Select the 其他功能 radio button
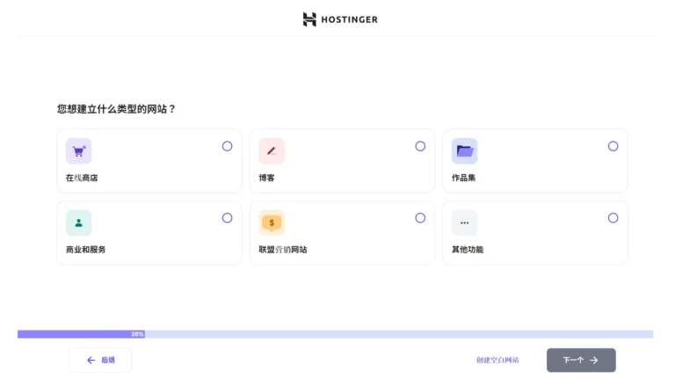The image size is (675, 380). pos(613,218)
